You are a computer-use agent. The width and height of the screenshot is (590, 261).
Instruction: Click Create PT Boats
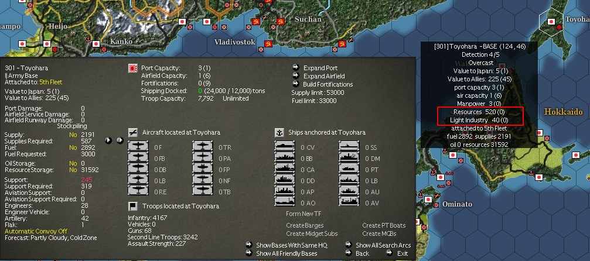pyautogui.click(x=384, y=225)
